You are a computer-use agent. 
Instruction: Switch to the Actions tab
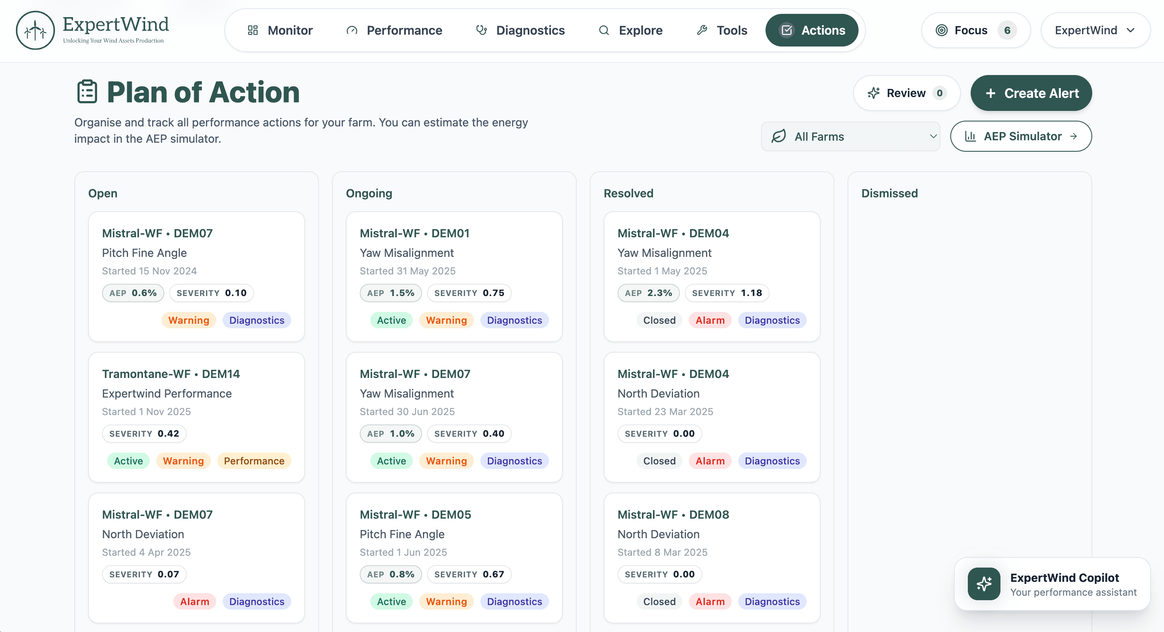pyautogui.click(x=812, y=30)
